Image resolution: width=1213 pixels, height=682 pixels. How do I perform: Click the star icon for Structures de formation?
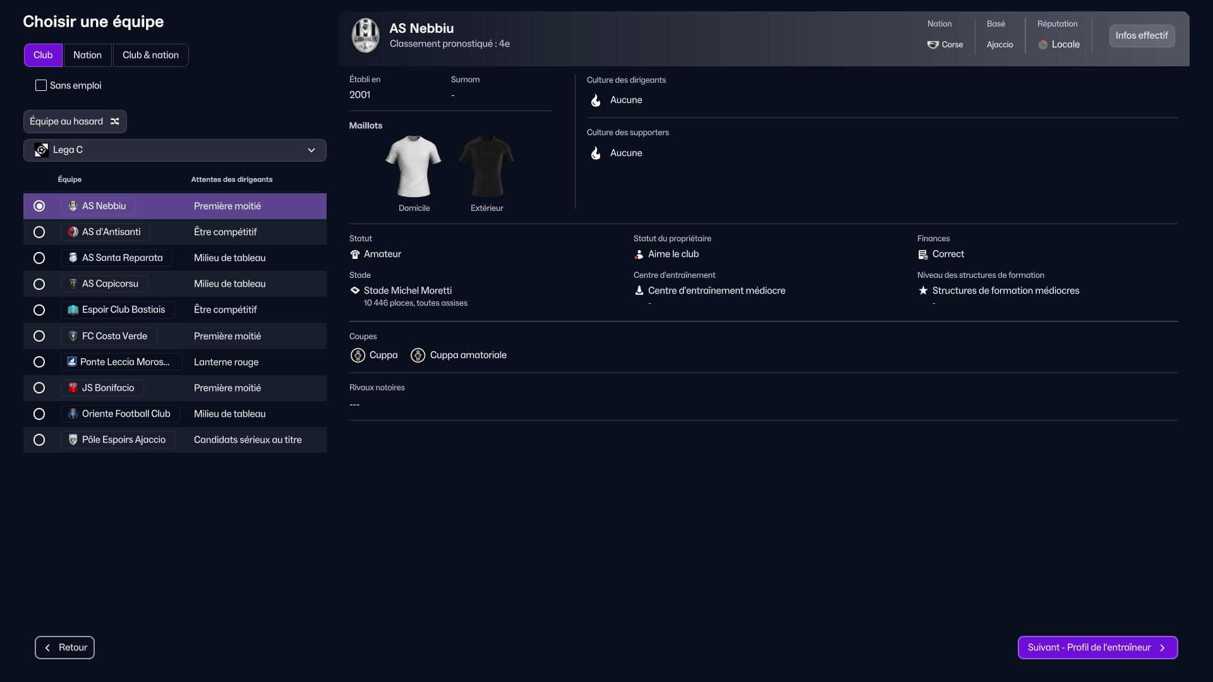(x=923, y=290)
